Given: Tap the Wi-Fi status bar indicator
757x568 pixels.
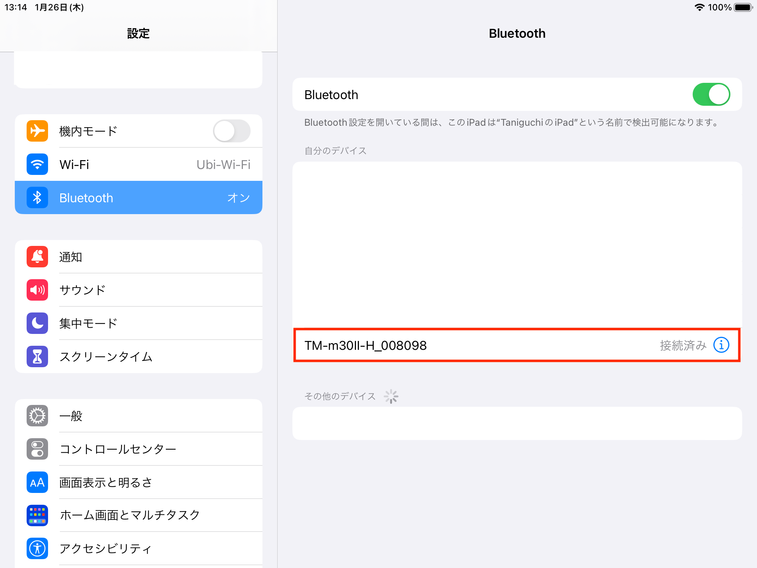Looking at the screenshot, I should tap(699, 7).
